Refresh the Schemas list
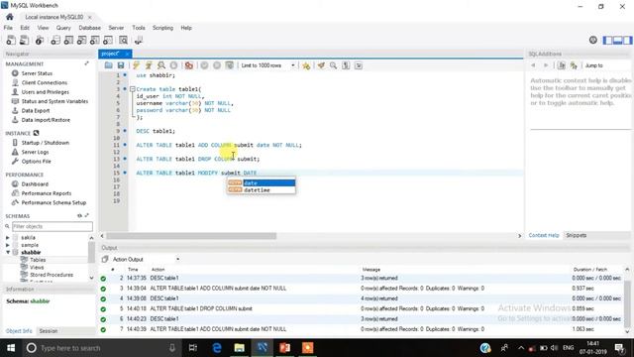The width and height of the screenshot is (634, 357). pos(79,216)
